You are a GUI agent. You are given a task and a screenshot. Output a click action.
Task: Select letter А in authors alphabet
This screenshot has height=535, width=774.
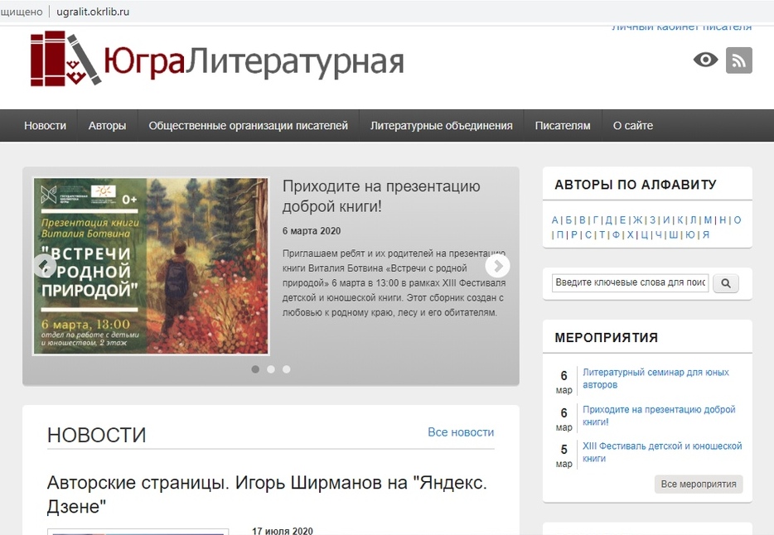[555, 220]
